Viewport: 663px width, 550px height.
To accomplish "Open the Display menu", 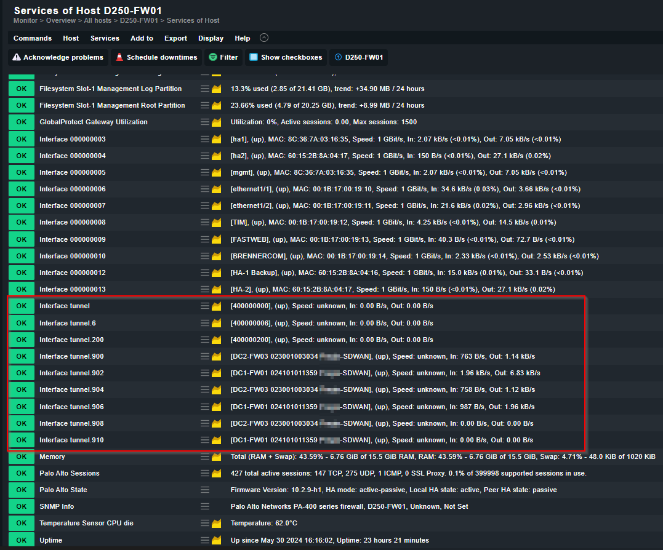I will pyautogui.click(x=211, y=38).
